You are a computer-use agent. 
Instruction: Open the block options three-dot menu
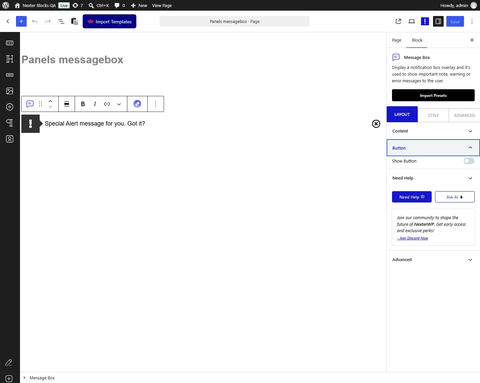point(156,104)
